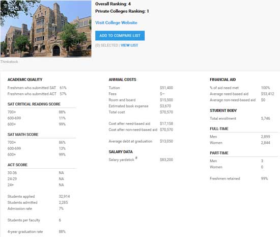
Task: Open the Visit College Website link
Action: tap(116, 23)
